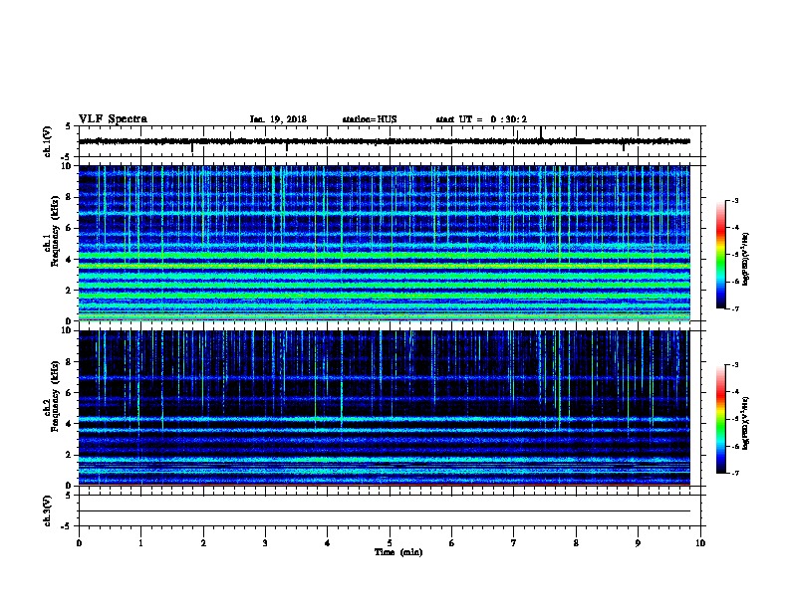Click time axis tick label "5"
Viewport: 789px width, 609px height.
pos(390,542)
